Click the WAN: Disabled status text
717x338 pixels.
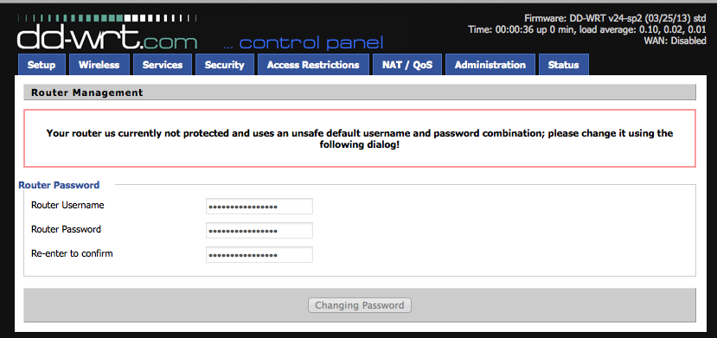[x=675, y=41]
